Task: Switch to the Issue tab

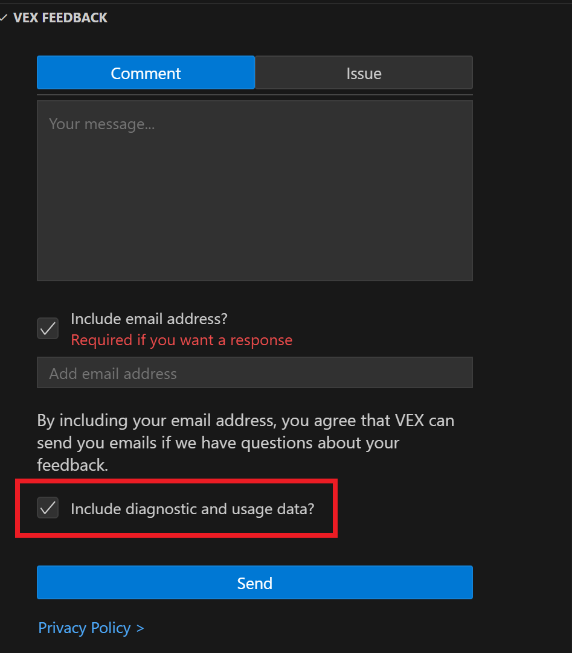Action: tap(364, 73)
